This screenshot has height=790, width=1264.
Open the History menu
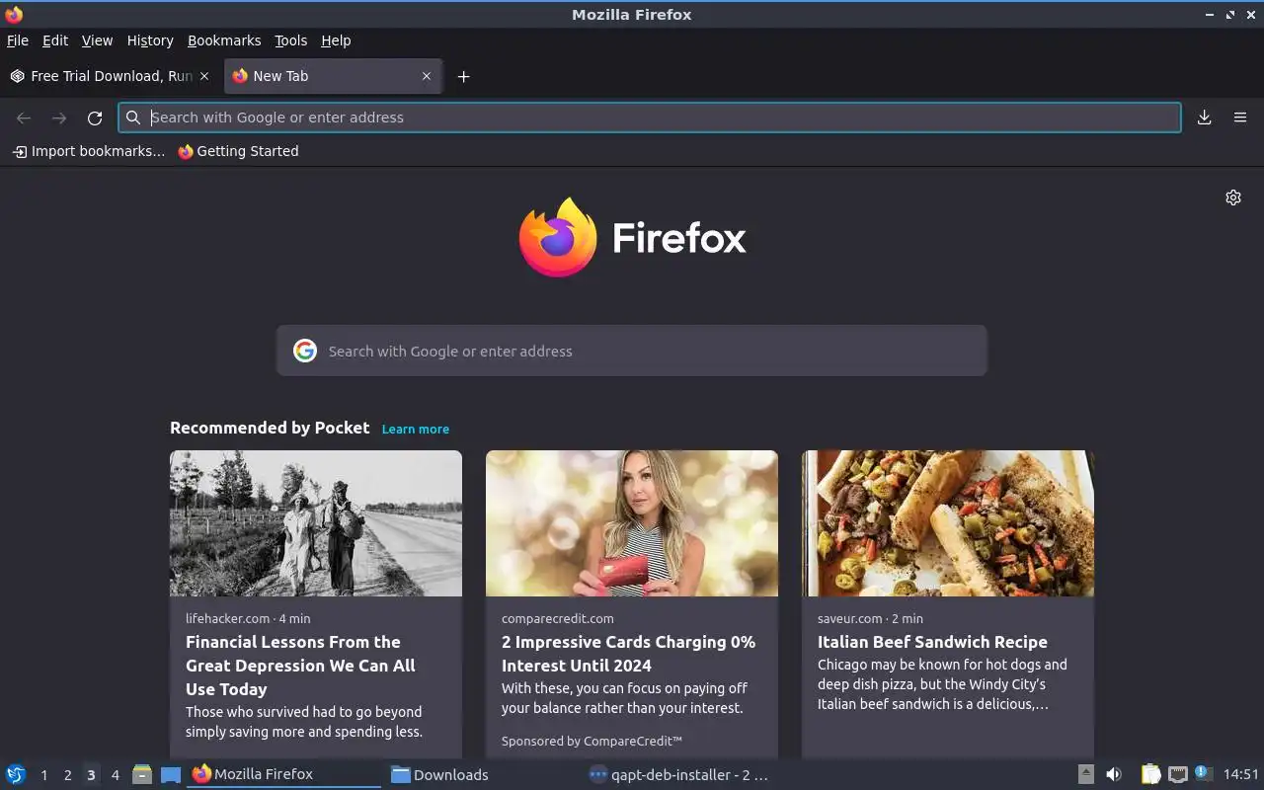coord(150,40)
